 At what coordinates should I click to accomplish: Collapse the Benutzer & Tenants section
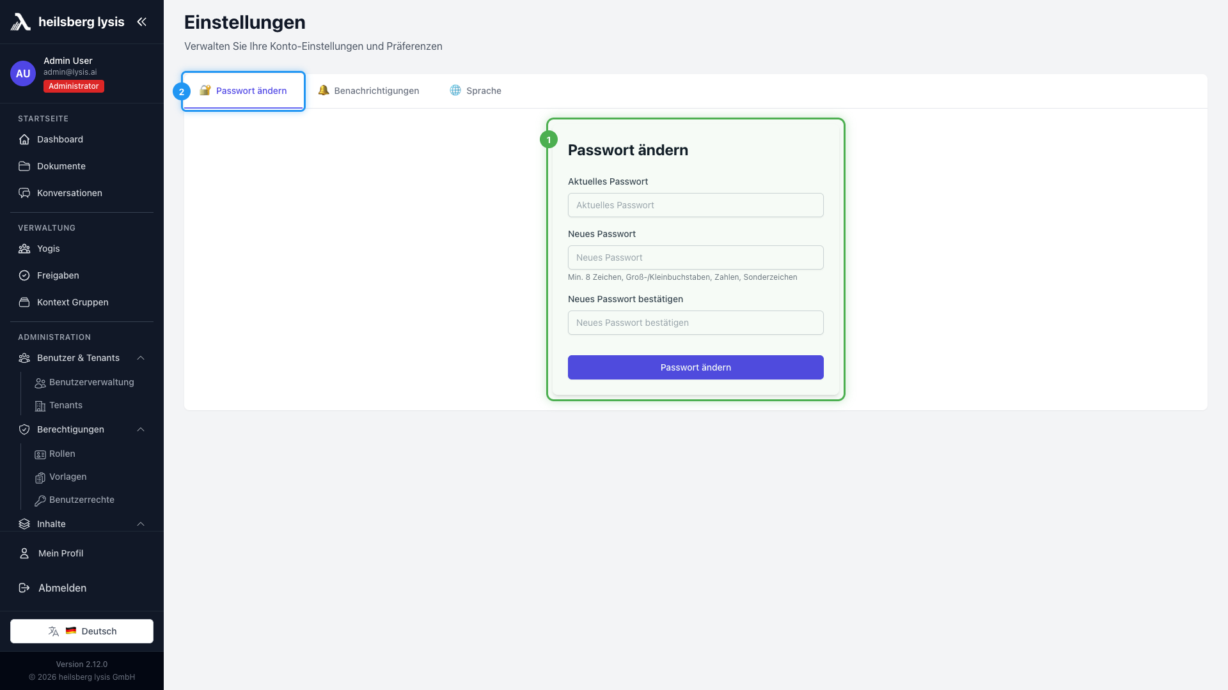pos(141,358)
